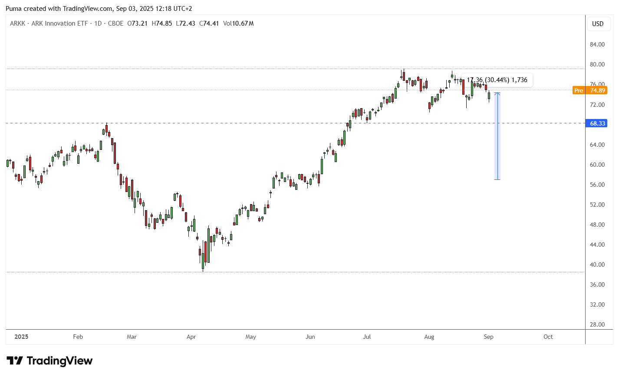Viewport: 619px width, 377px height.
Task: Click the 48.00 price axis label
Action: pyautogui.click(x=597, y=225)
